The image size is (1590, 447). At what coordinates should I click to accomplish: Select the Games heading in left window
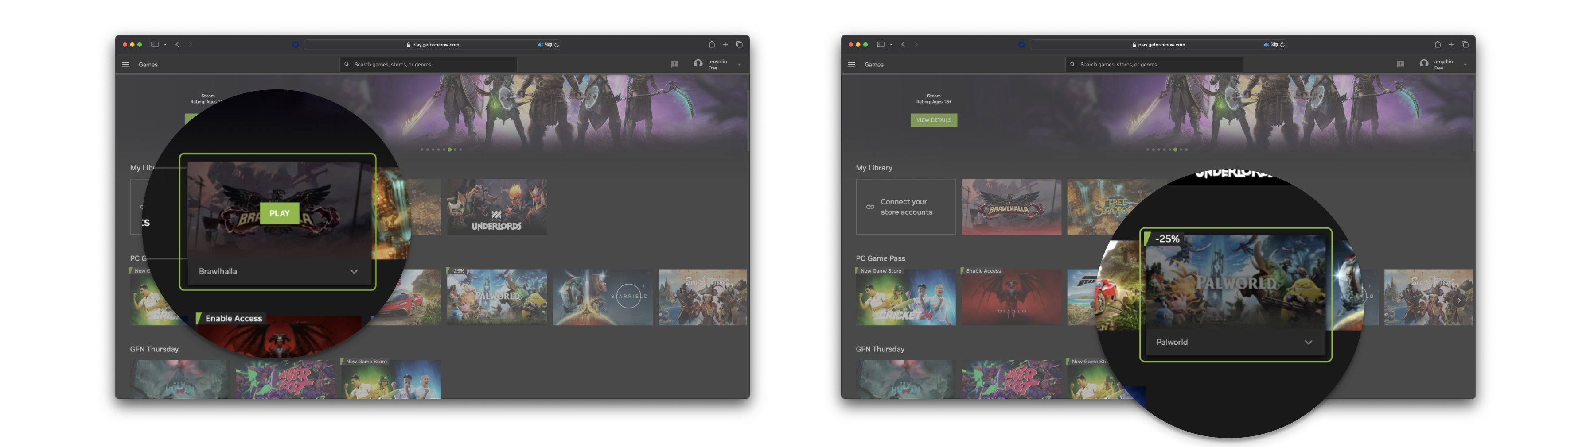click(x=148, y=64)
